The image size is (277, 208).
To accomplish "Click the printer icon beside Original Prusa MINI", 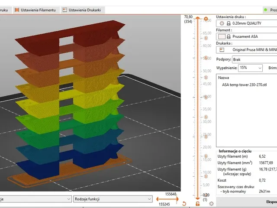I will pos(222,50).
